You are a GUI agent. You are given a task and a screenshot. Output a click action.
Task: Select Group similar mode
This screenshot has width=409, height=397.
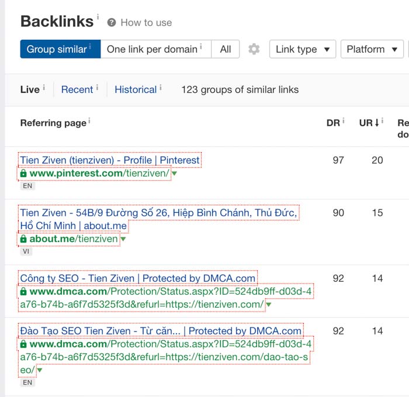(x=60, y=49)
